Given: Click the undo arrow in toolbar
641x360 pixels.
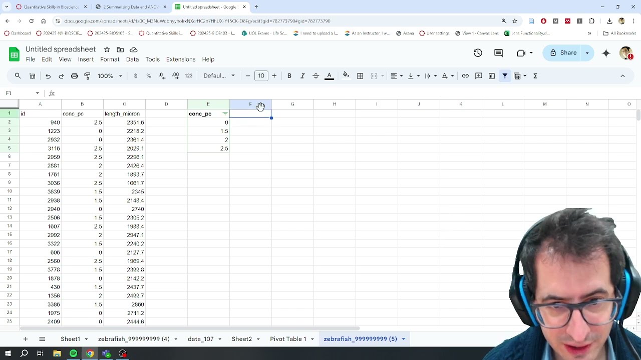Looking at the screenshot, I should (x=48, y=76).
